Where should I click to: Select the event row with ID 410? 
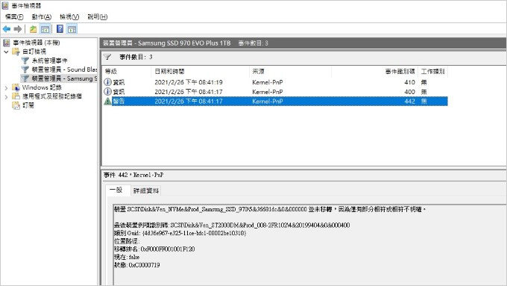(x=275, y=82)
